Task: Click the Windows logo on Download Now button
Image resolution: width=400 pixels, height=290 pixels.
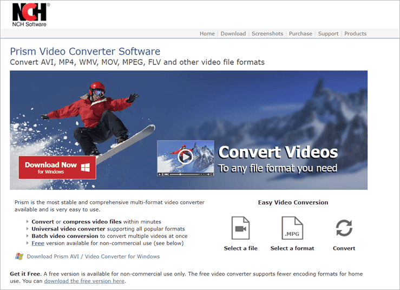Action: pyautogui.click(x=85, y=168)
